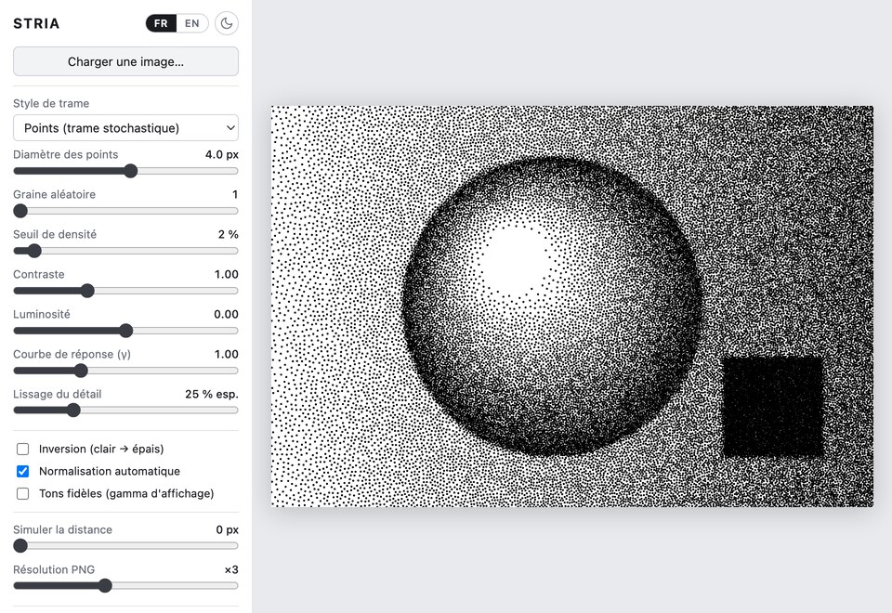Switch the language to EN
This screenshot has height=613, width=892.
coord(192,23)
